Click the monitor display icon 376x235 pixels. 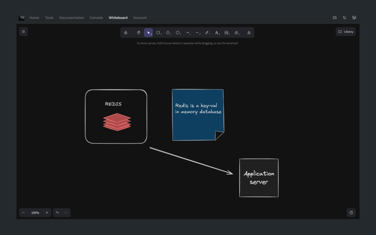(354, 18)
